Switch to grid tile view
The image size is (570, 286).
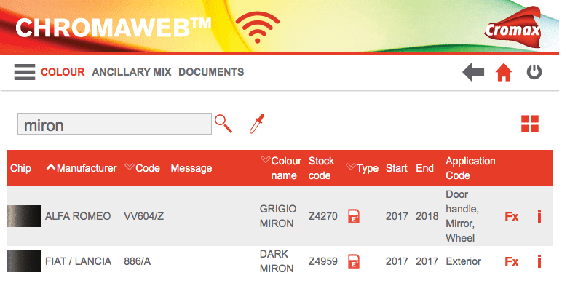pos(530,124)
